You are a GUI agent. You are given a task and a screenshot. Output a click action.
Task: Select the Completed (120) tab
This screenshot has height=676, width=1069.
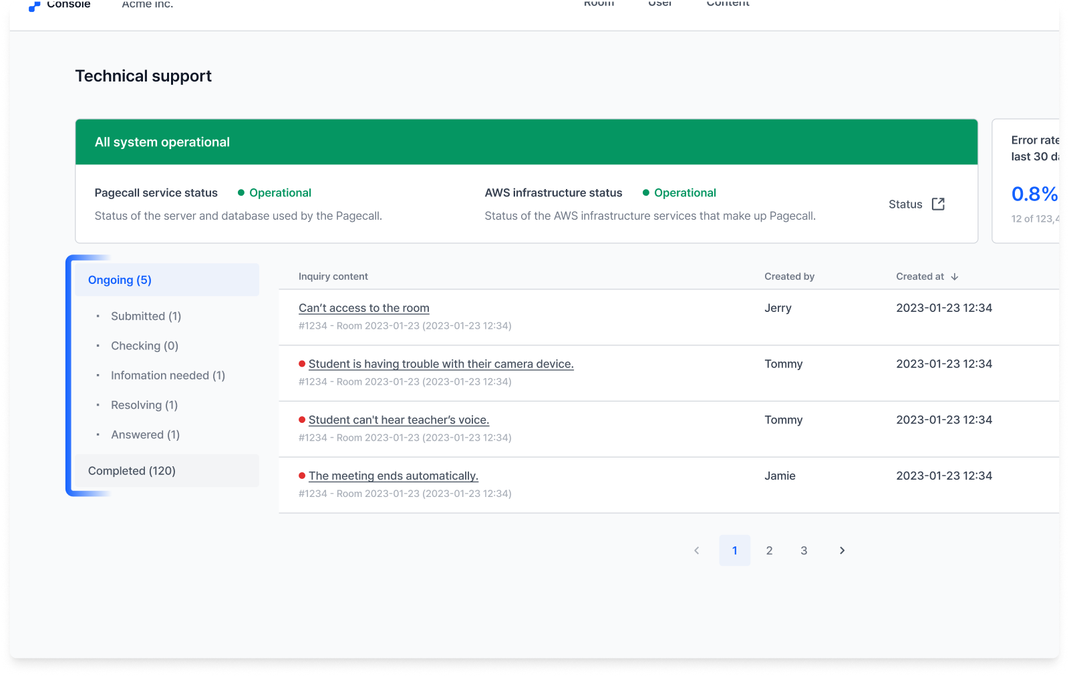(x=167, y=471)
